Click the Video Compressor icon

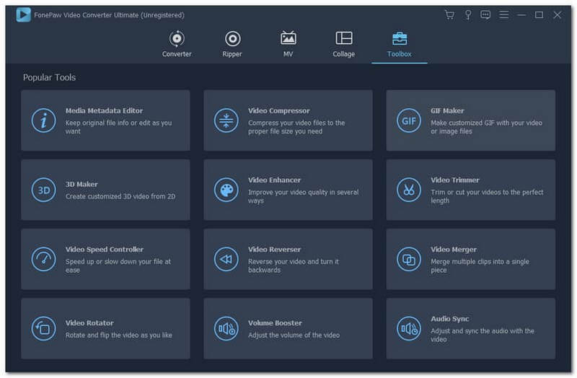[226, 120]
